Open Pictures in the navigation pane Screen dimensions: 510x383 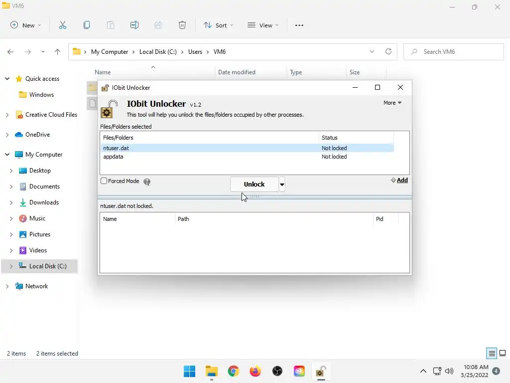click(40, 234)
